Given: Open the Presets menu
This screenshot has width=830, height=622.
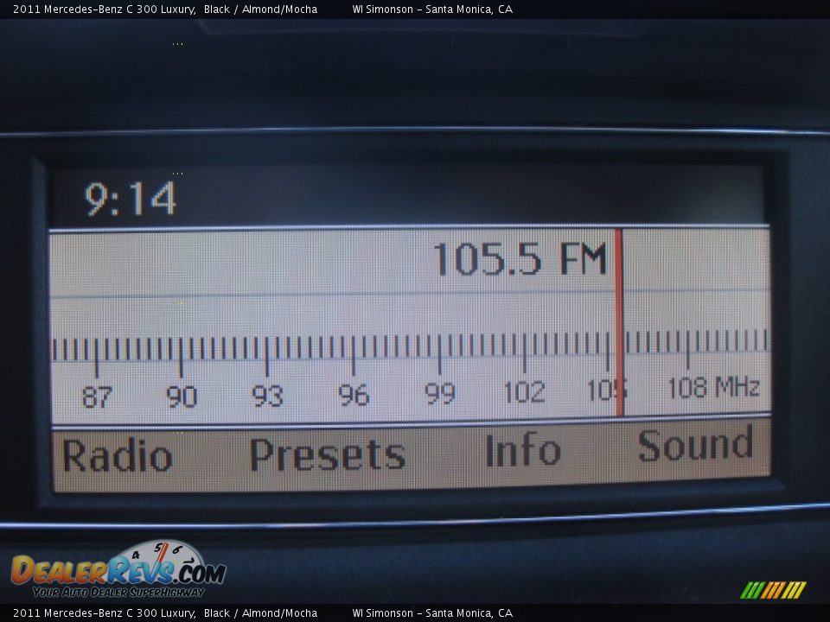Looking at the screenshot, I should tap(327, 454).
